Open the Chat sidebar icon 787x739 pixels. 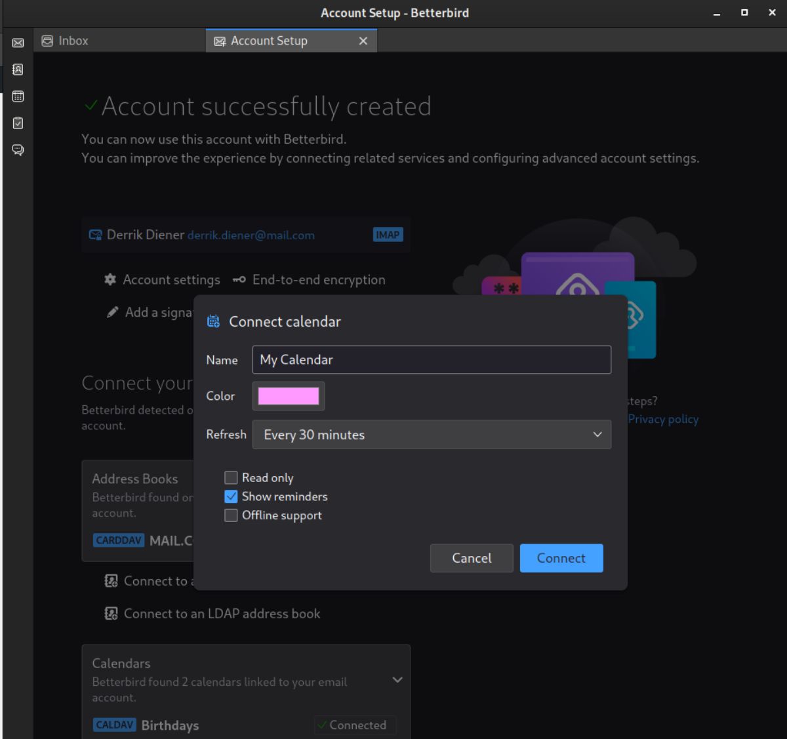18,150
